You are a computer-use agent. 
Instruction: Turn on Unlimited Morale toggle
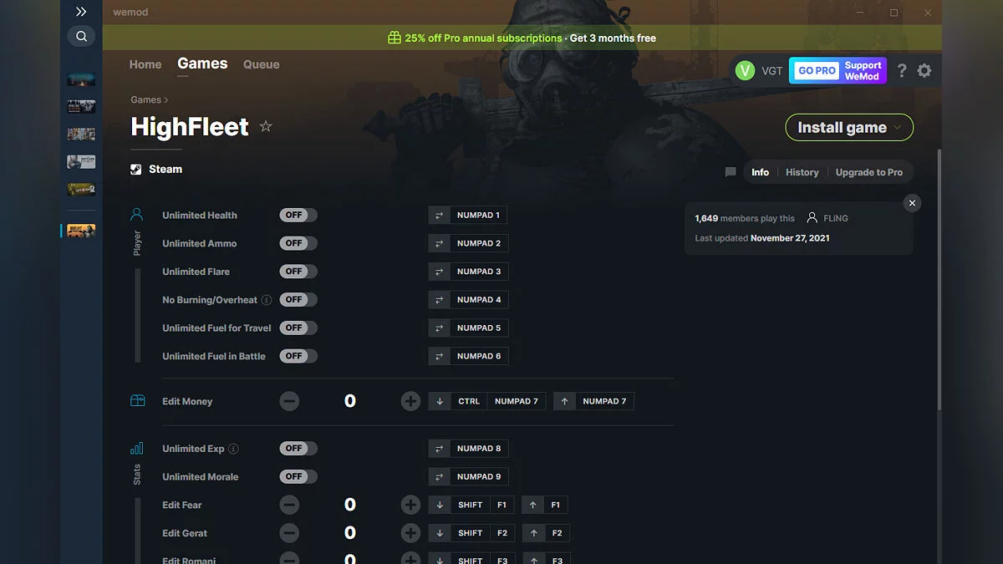tap(298, 476)
